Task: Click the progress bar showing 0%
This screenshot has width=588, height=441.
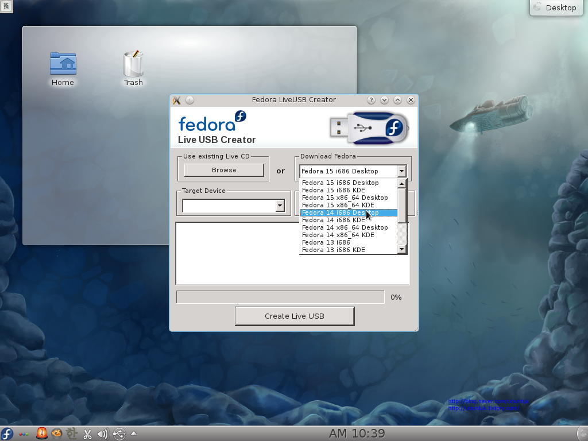Action: pos(280,297)
